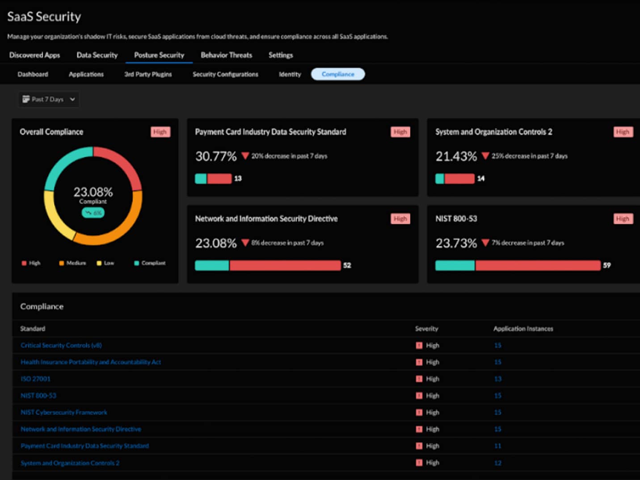Image resolution: width=640 pixels, height=480 pixels.
Task: Click red decrease arrow on NIST 800-53 card
Action: (x=485, y=243)
